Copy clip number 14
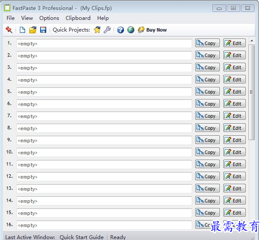263x240 pixels. 207,200
